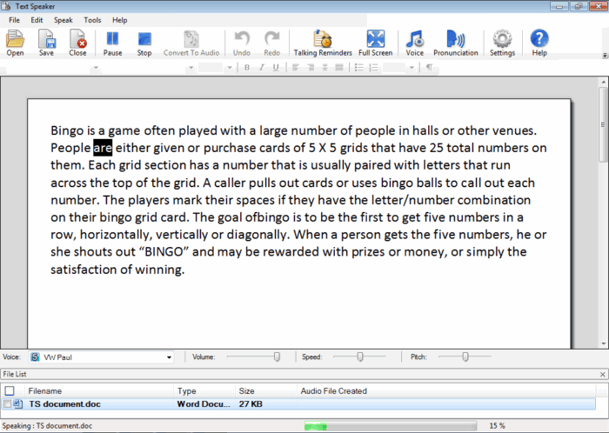Open the Voice settings icon
The image size is (609, 433).
pyautogui.click(x=414, y=40)
